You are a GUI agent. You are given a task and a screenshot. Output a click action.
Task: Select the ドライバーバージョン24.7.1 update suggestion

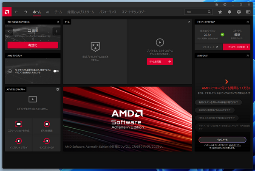coord(222,127)
